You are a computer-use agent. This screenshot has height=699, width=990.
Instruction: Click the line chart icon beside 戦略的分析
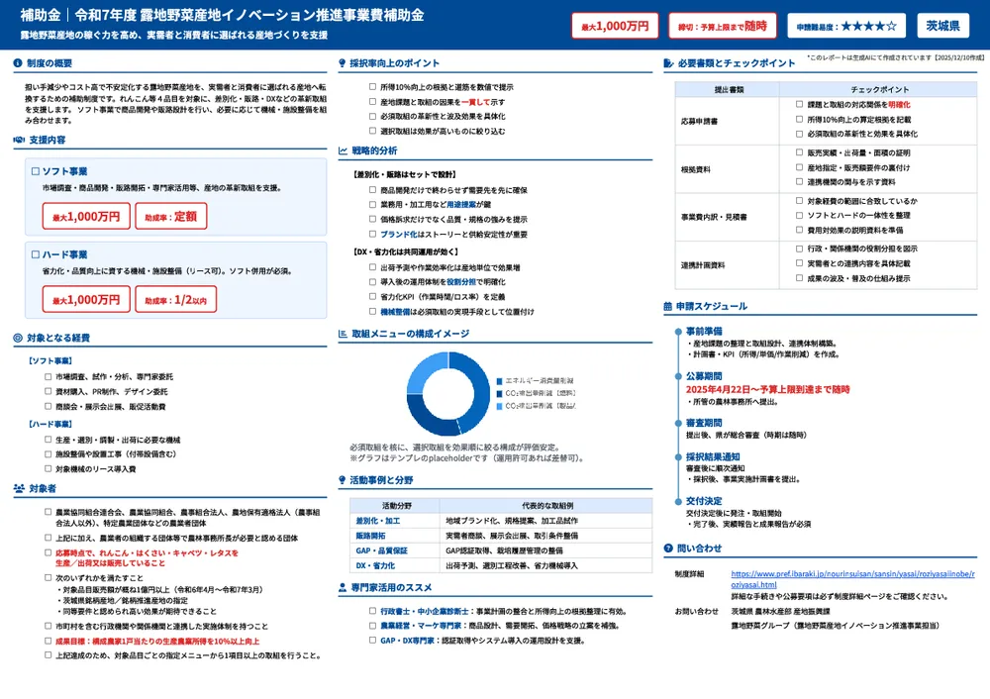[x=343, y=150]
